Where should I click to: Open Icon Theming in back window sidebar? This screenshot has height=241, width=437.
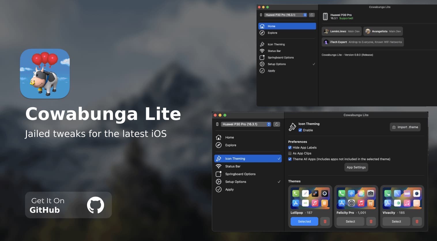click(287, 44)
